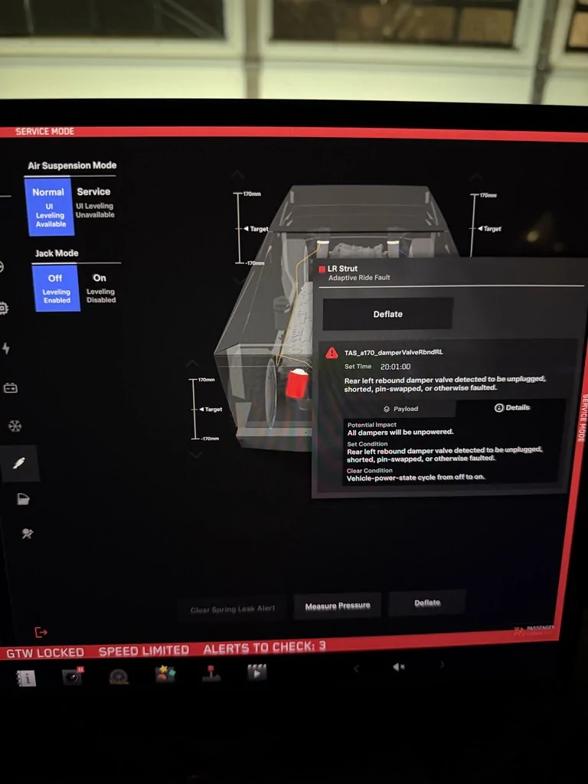Open the steering wheel sidebar icon
The width and height of the screenshot is (588, 784).
(2, 266)
